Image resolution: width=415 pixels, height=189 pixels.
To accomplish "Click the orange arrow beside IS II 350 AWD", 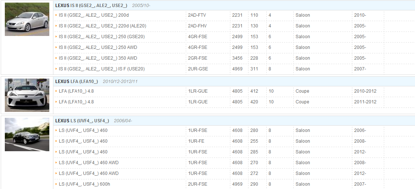I will click(x=56, y=58).
